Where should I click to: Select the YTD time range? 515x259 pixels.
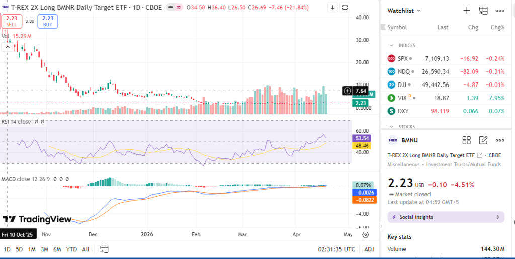[x=71, y=249]
